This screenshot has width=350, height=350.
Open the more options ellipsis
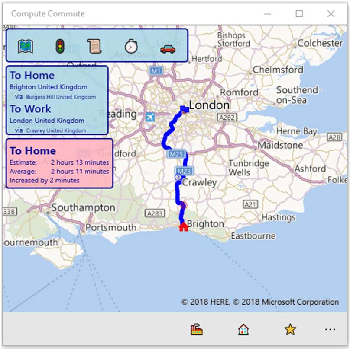tap(330, 329)
